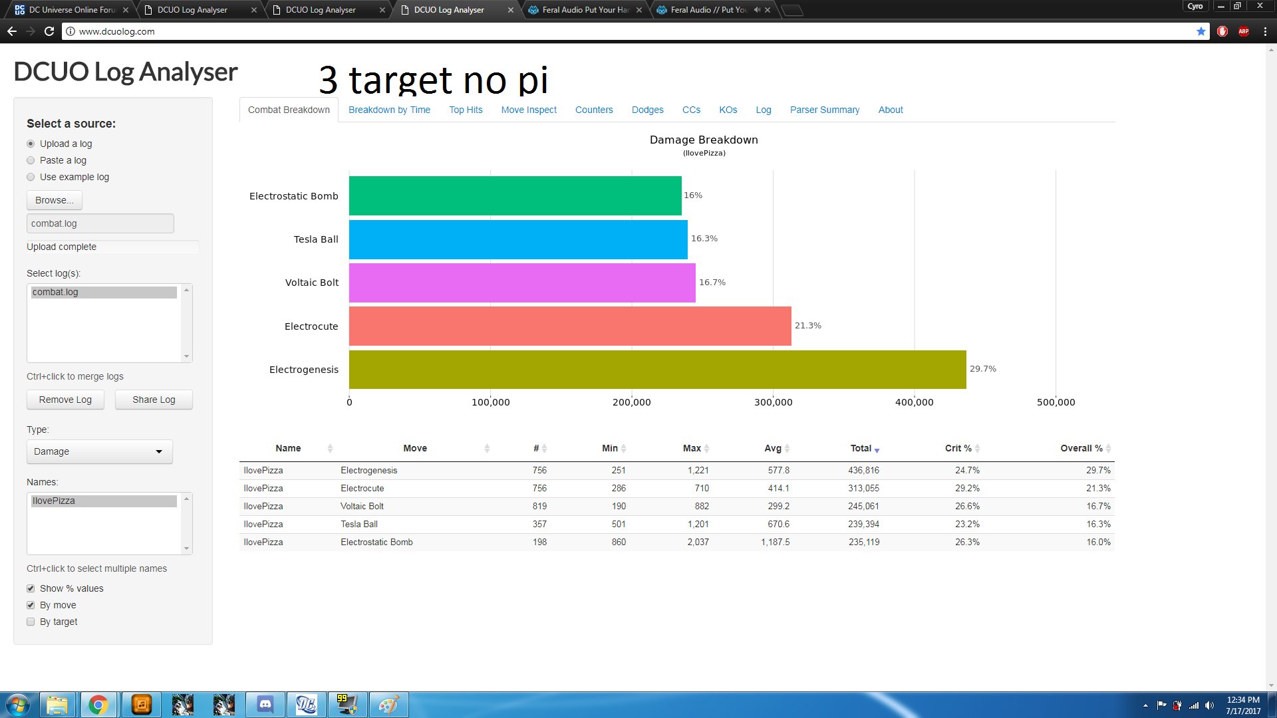Click the bookmark star icon
1277x718 pixels.
point(1201,31)
